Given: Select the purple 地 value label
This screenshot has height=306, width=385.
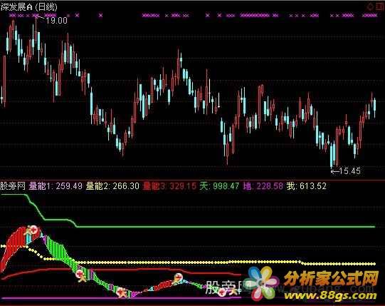Looking at the screenshot, I should (263, 186).
